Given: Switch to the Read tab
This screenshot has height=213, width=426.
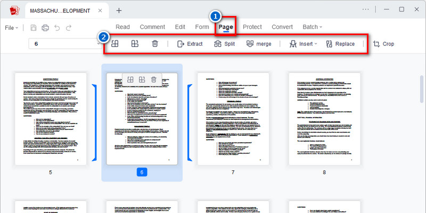Looking at the screenshot, I should (x=122, y=27).
